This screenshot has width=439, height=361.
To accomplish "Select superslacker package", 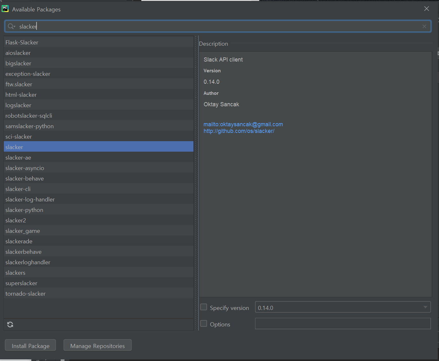I will pos(98,283).
